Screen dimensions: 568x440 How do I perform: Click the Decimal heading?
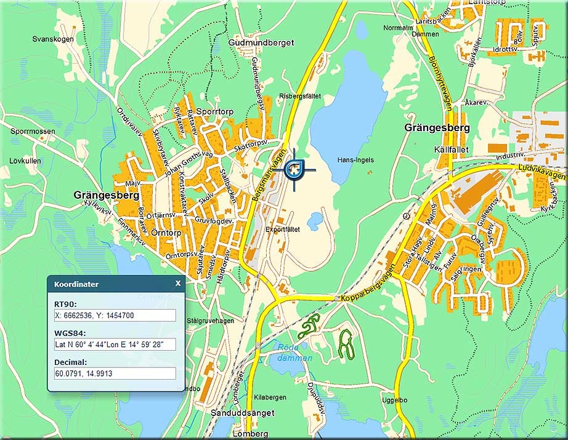point(70,362)
